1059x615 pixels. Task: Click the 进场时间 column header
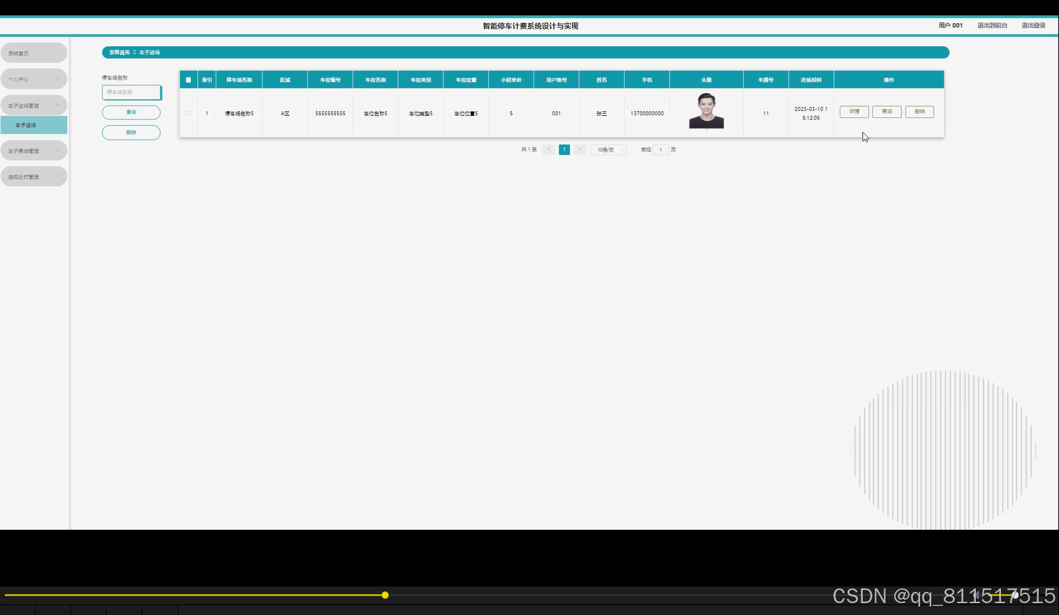[x=811, y=80]
